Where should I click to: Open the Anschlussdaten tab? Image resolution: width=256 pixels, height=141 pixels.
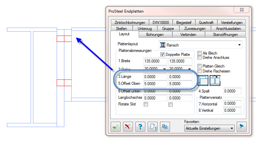228,29
